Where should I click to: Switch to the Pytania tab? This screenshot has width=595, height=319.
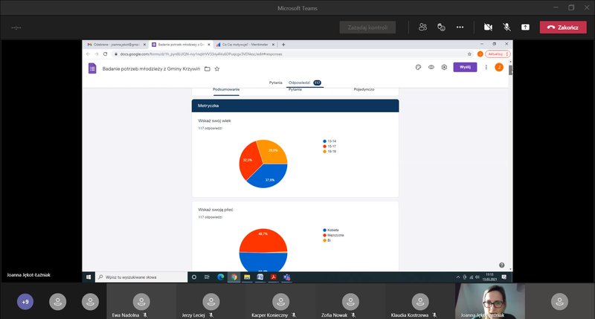point(277,83)
